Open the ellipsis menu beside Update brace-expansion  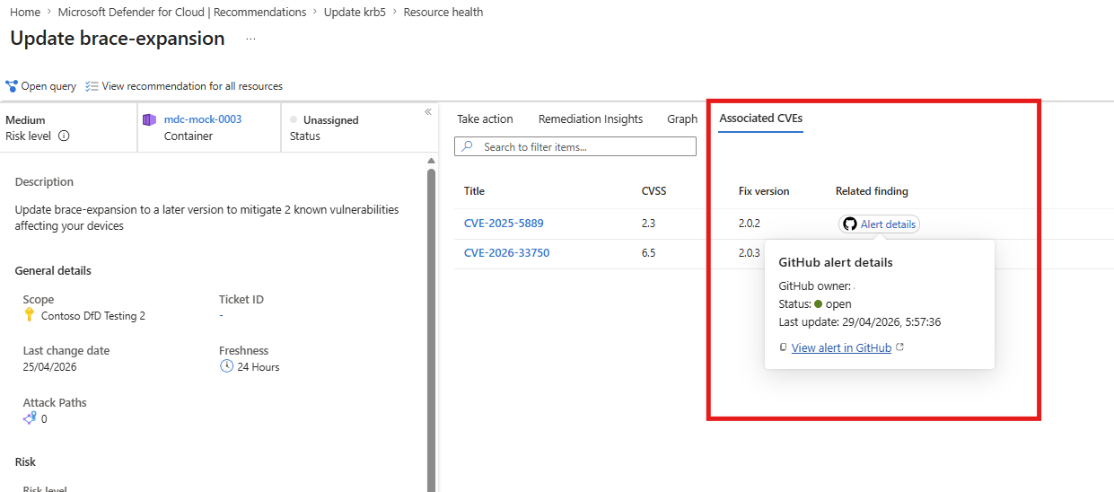(250, 40)
